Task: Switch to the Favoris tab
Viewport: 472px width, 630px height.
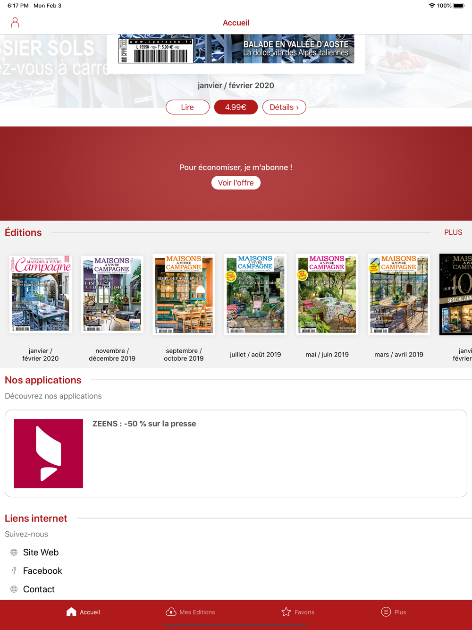Action: pyautogui.click(x=298, y=612)
